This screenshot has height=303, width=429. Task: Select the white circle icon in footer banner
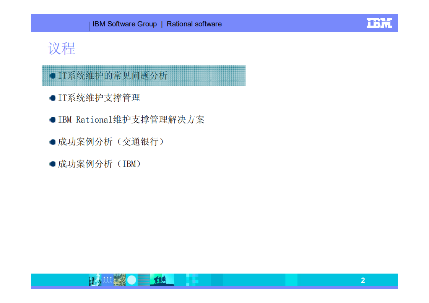tap(132, 279)
